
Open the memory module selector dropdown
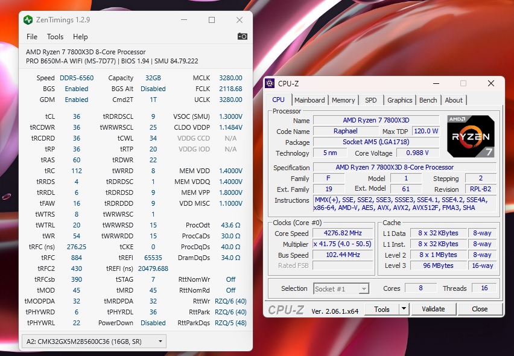(94, 342)
